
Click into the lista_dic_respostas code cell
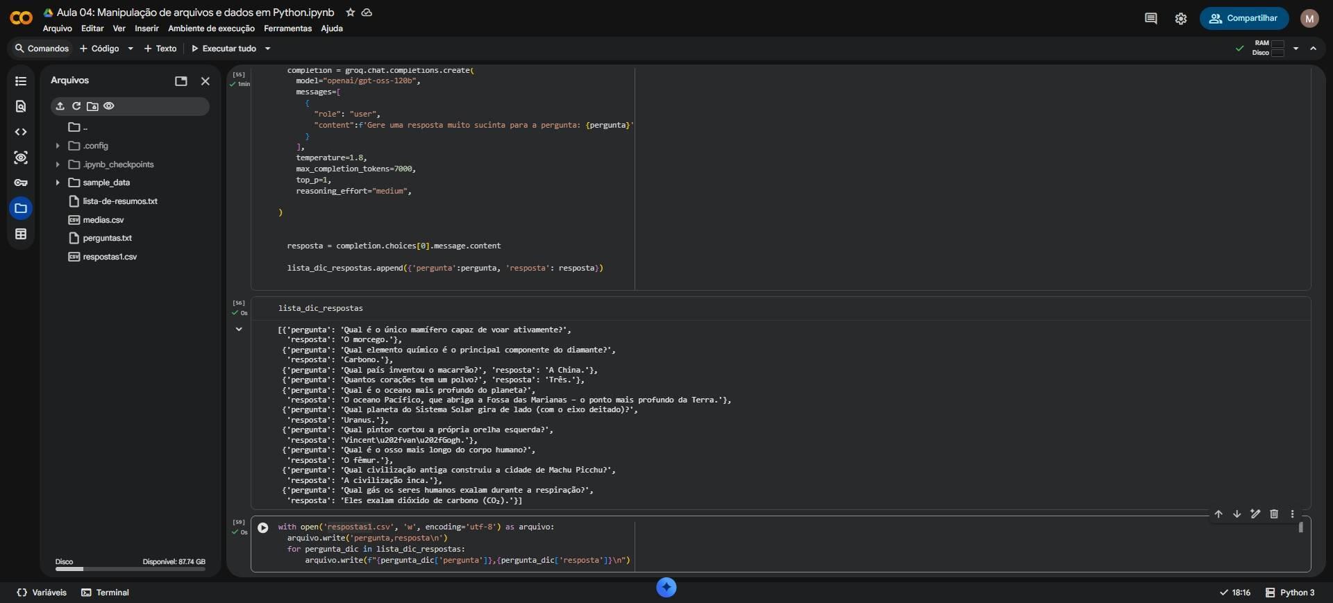pyautogui.click(x=780, y=308)
